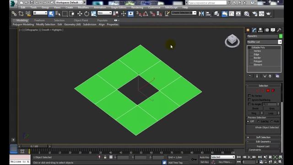The width and height of the screenshot is (293, 165).
Task: Select the Select and Move tool
Action: coord(80,14)
